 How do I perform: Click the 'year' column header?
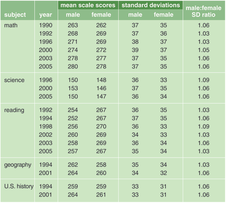point(46,15)
